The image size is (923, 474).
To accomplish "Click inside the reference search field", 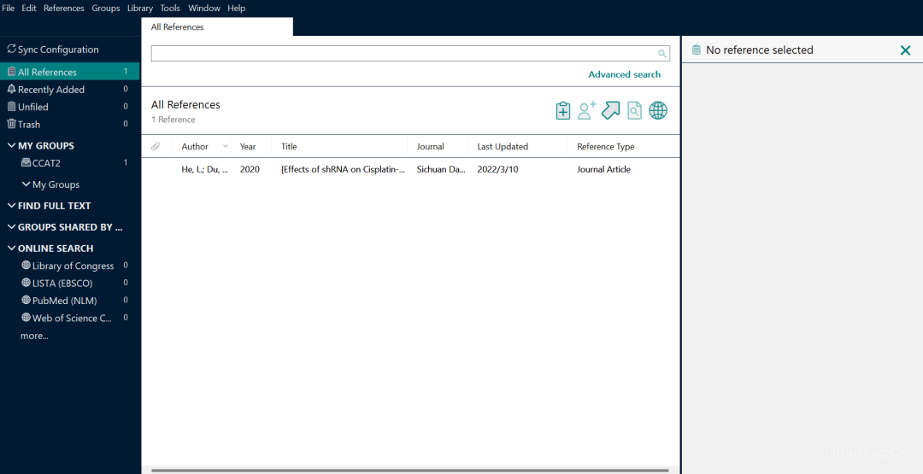I will [402, 54].
